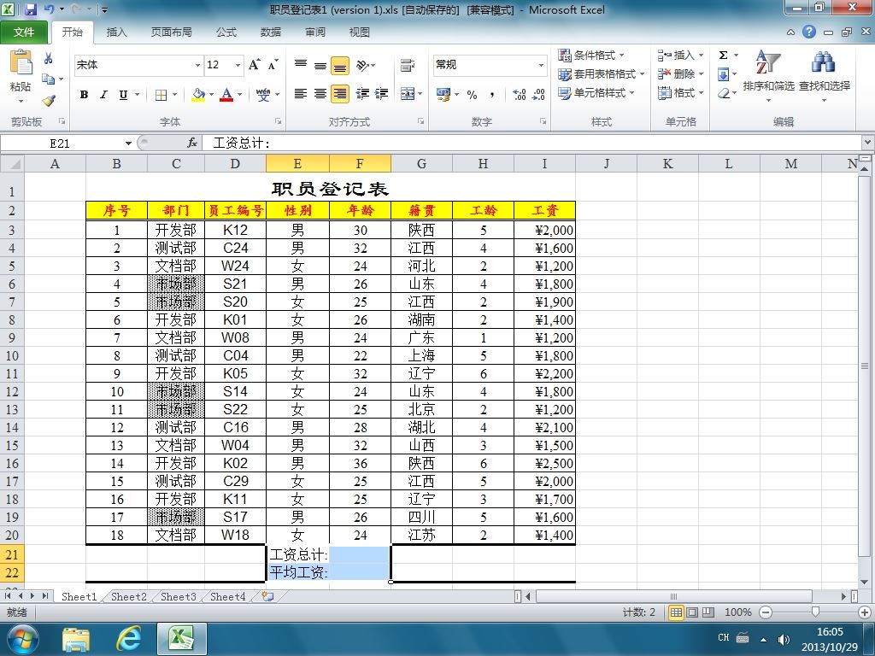The width and height of the screenshot is (875, 656).
Task: Click the accounting number format icon
Action: [x=443, y=95]
